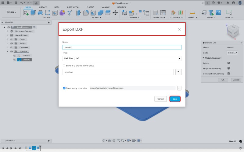Select the Fillet tool
The width and height of the screenshot is (244, 152).
tap(86, 13)
